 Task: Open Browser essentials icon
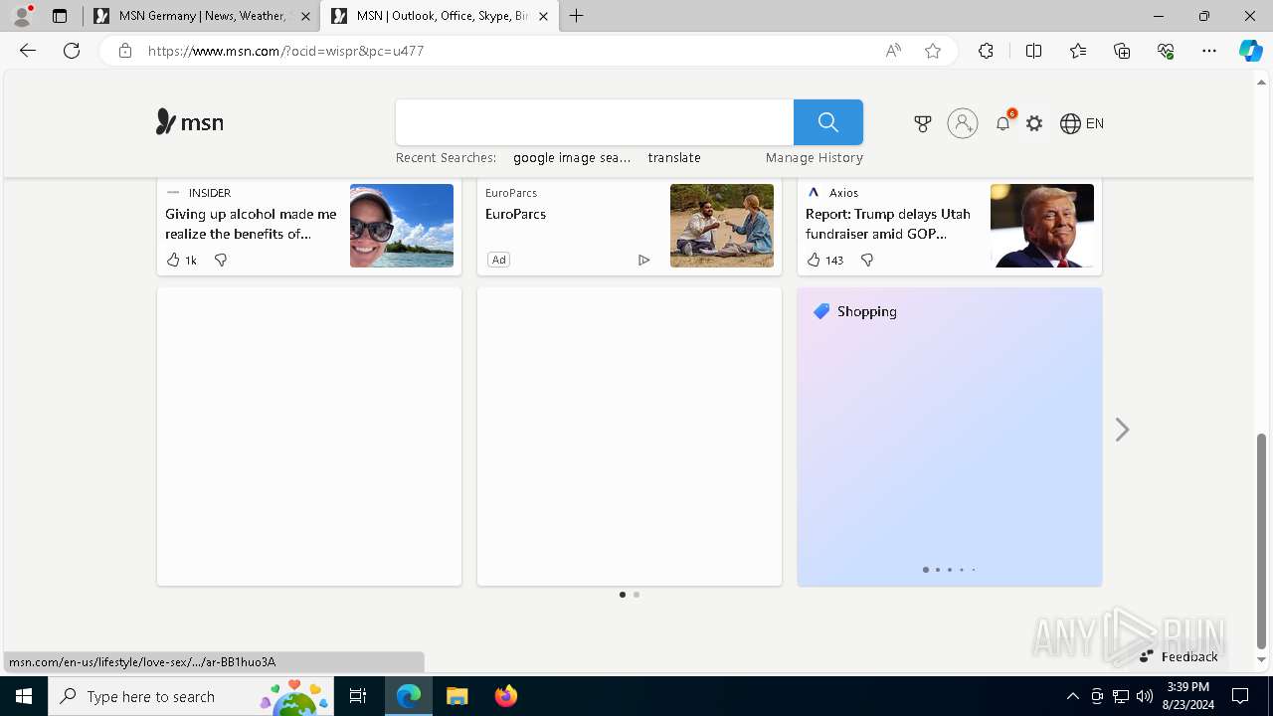[1166, 51]
